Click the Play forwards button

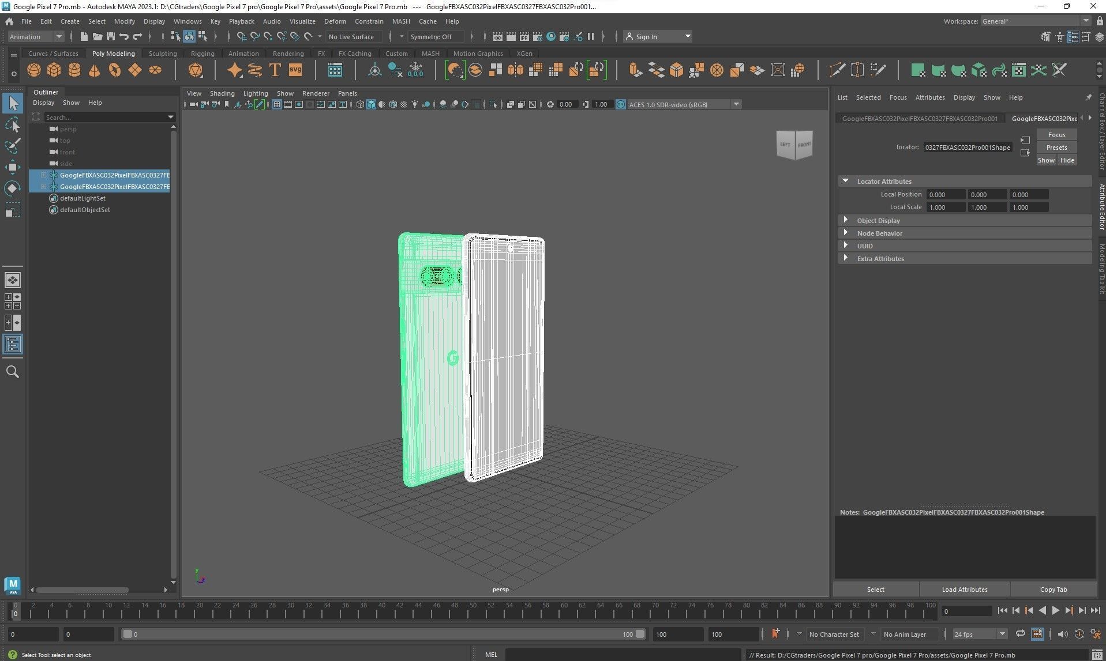[x=1055, y=611]
